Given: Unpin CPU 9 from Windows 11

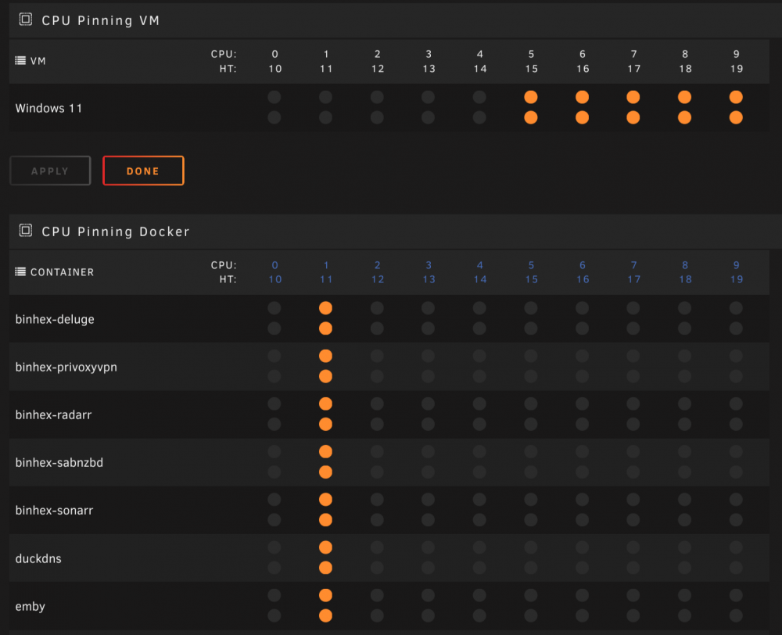Looking at the screenshot, I should pos(736,97).
